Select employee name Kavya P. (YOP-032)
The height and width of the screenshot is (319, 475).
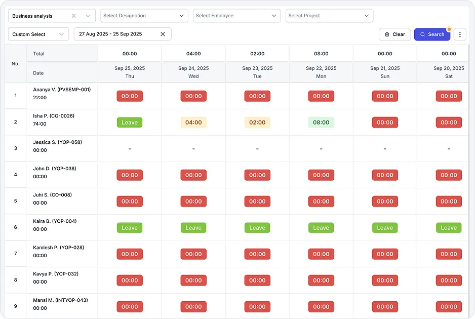pyautogui.click(x=56, y=274)
